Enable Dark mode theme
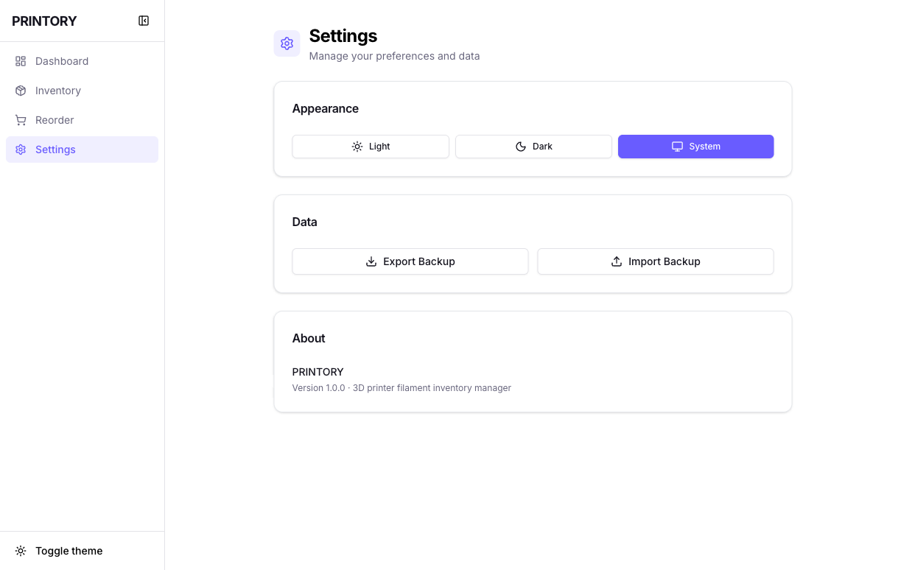The width and height of the screenshot is (901, 570). pos(533,147)
